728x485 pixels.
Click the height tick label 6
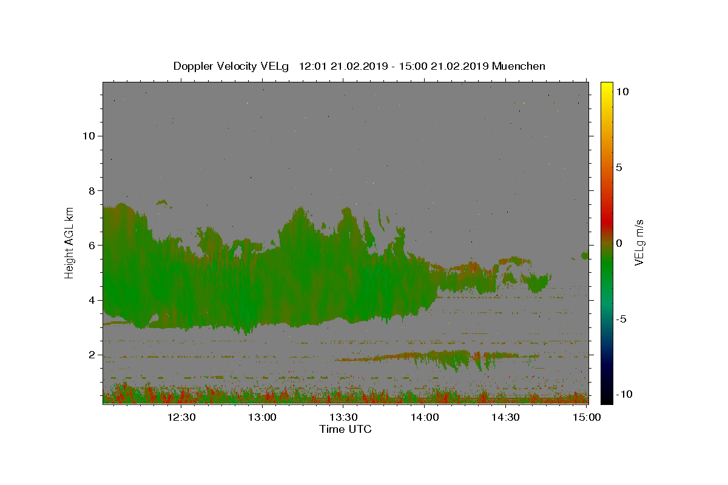pos(93,246)
